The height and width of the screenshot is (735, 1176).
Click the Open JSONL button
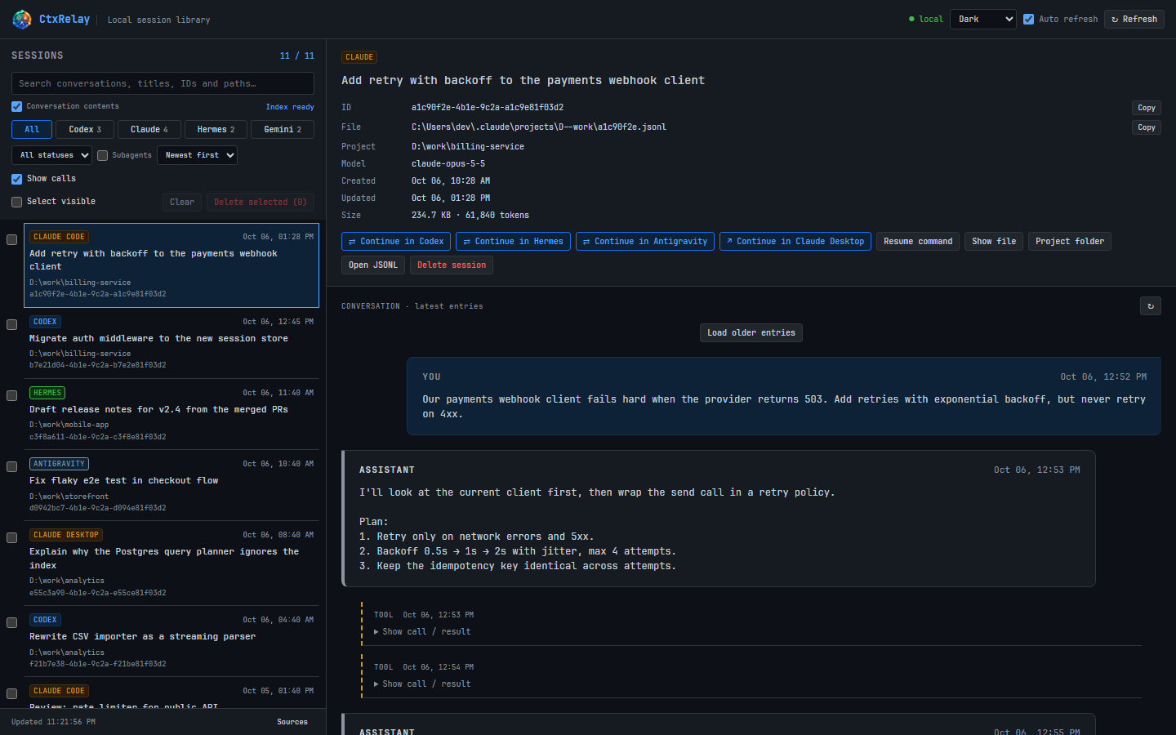[x=373, y=265]
